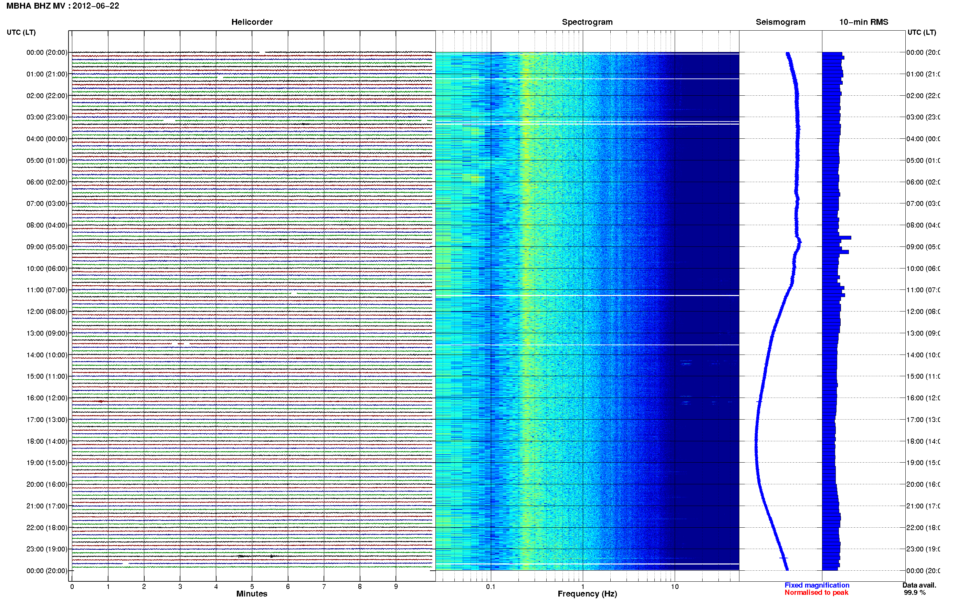
Task: Click the Minutes axis tick 3
Action: pos(180,587)
